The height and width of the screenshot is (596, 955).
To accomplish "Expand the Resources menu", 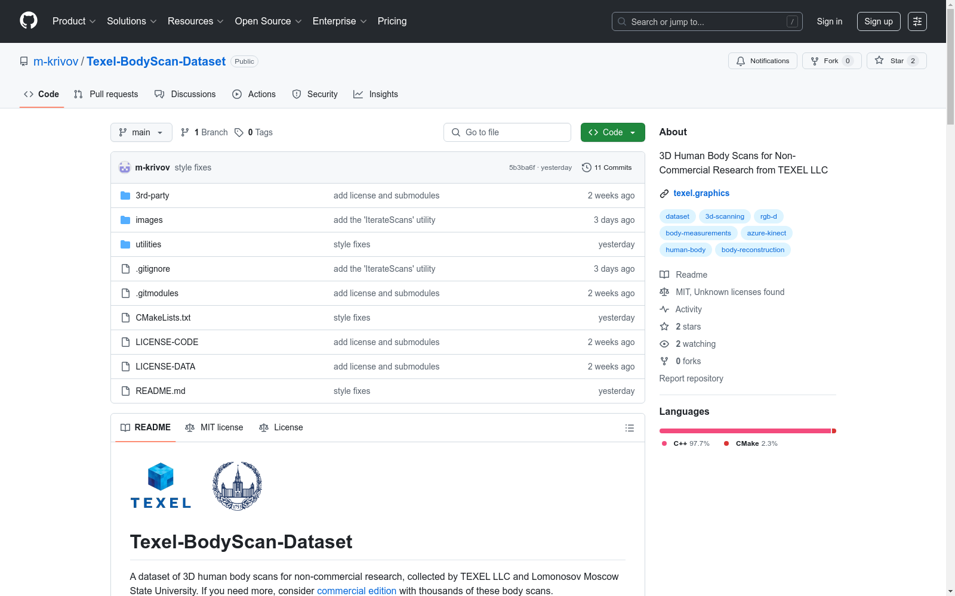I will point(196,21).
